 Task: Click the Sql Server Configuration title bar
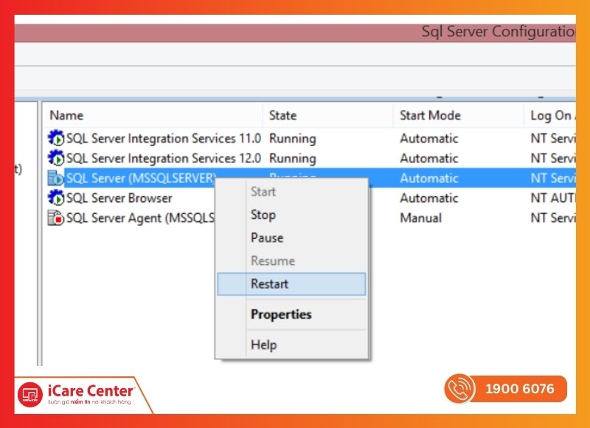(295, 32)
